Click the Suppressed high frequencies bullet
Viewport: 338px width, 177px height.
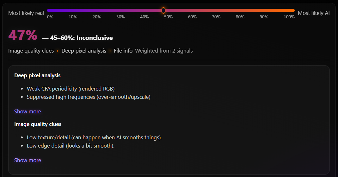(x=89, y=97)
